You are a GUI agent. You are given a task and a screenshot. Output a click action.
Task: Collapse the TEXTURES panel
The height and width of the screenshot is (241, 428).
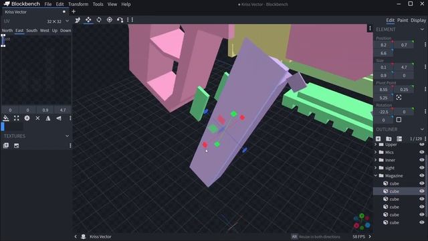[x=67, y=136]
